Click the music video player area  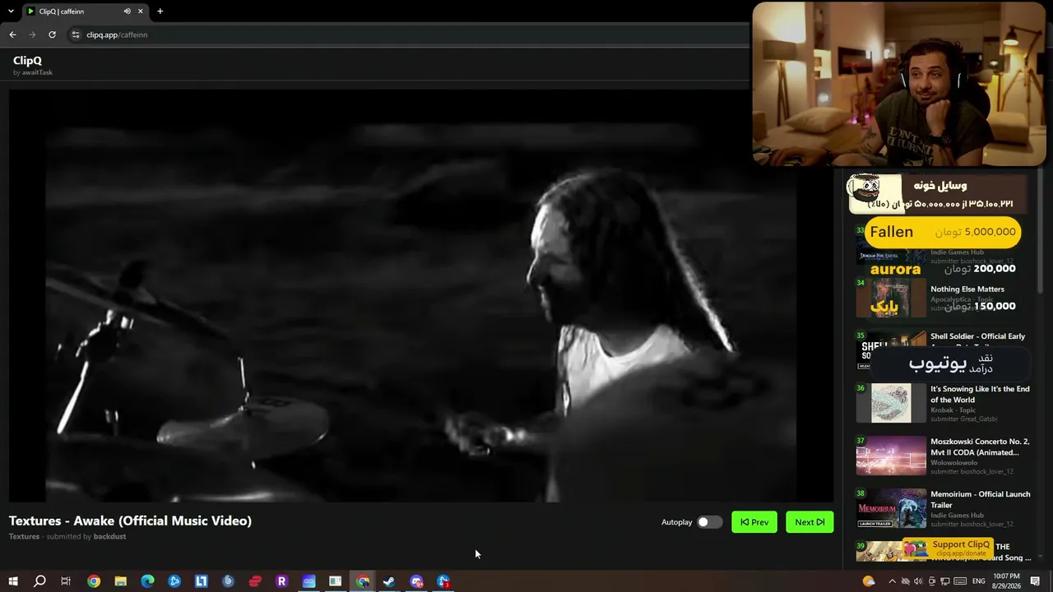(421, 295)
